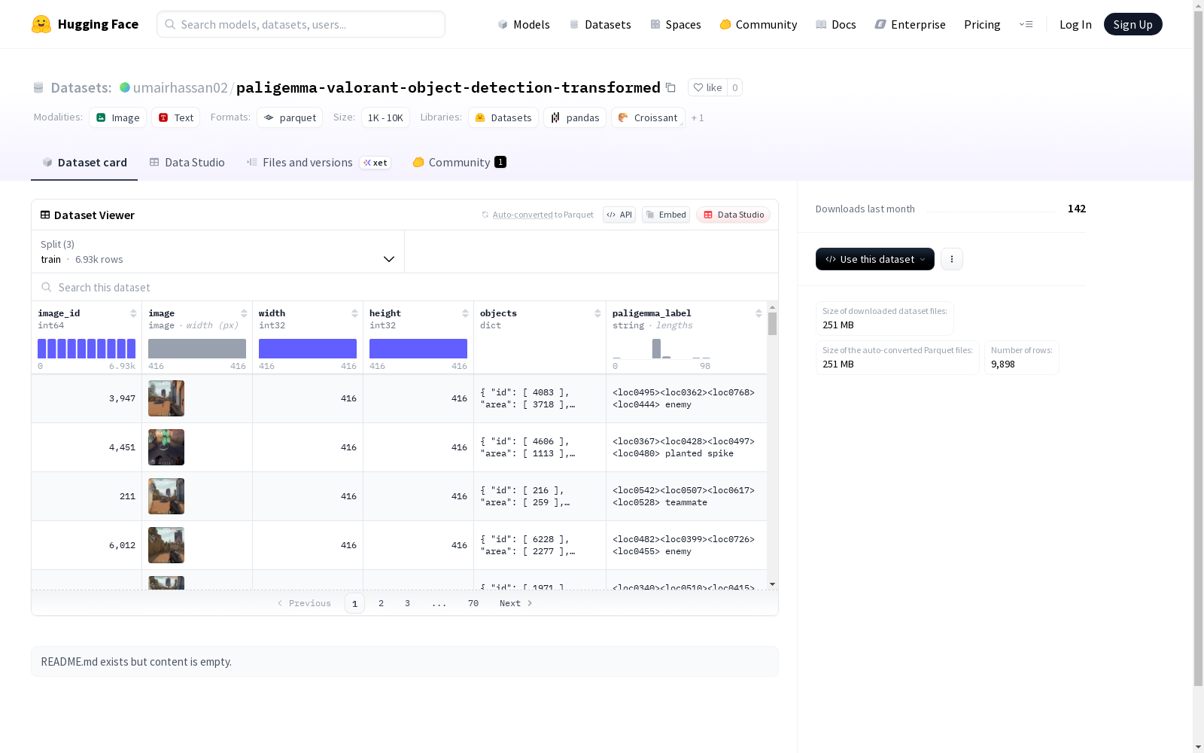1204x753 pixels.
Task: Click the Auto-converted to Parquet link
Action: [x=543, y=215]
